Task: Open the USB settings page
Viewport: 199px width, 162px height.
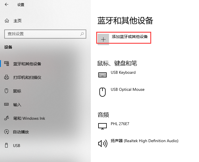Action: pyautogui.click(x=17, y=146)
